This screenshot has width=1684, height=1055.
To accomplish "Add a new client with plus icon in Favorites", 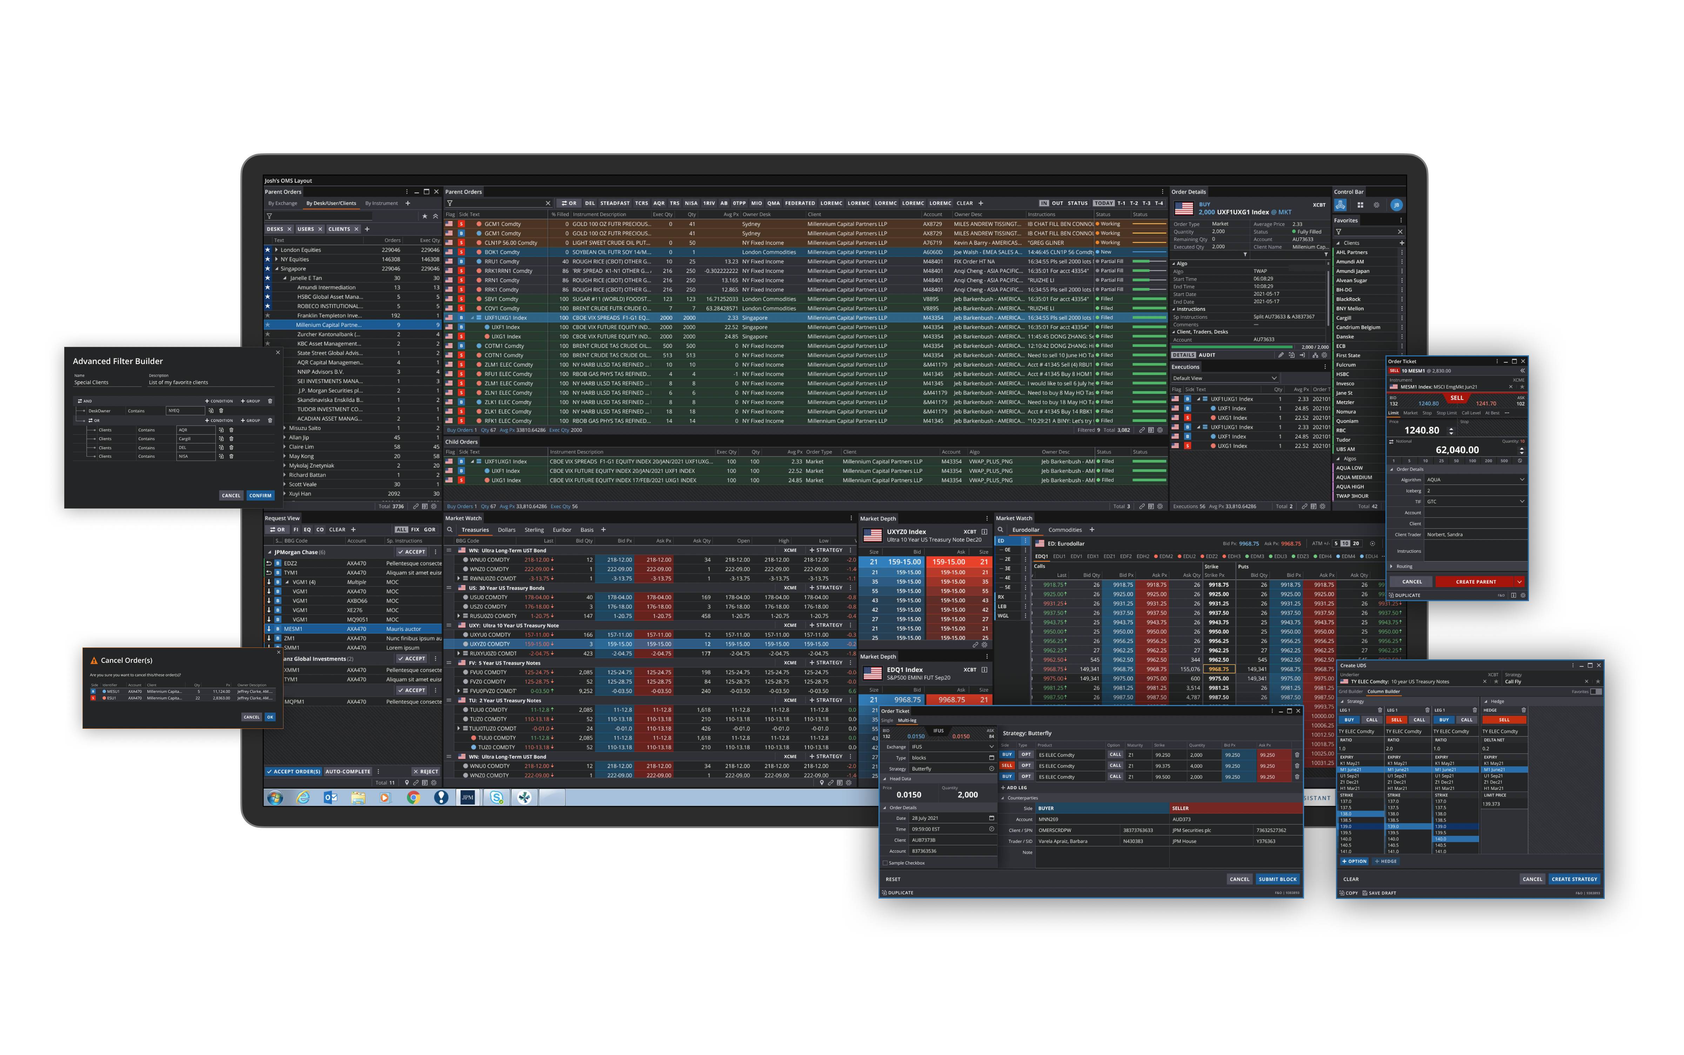I will point(1401,243).
